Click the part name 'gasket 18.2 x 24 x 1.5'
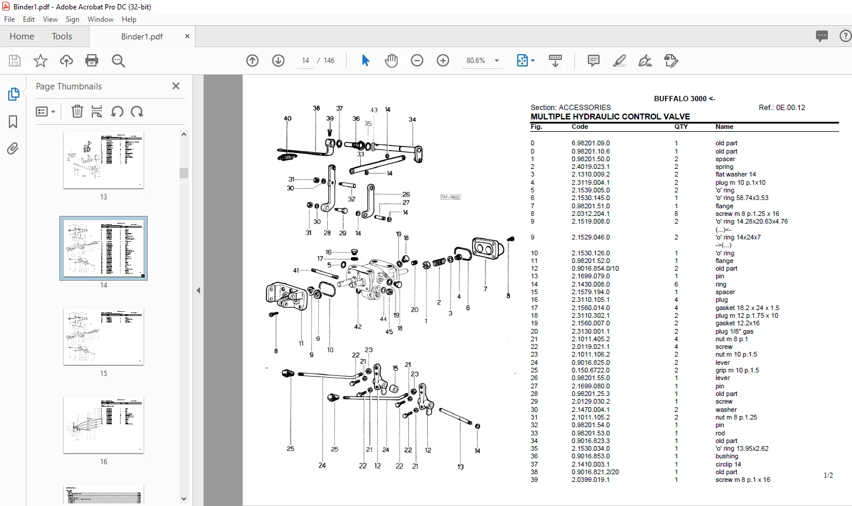 (x=747, y=308)
